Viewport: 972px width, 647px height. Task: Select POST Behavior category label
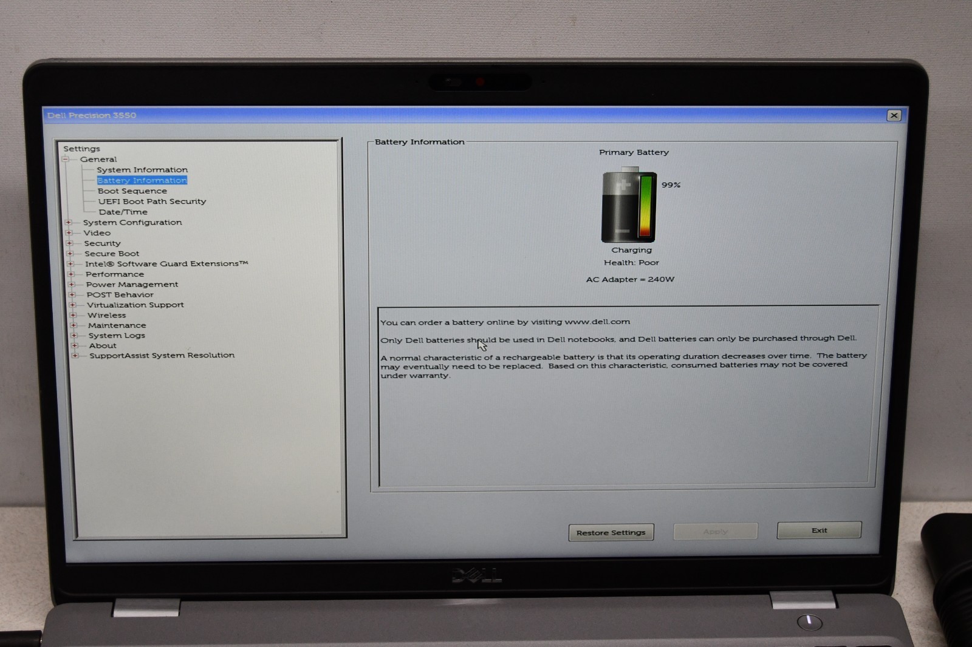pos(120,294)
